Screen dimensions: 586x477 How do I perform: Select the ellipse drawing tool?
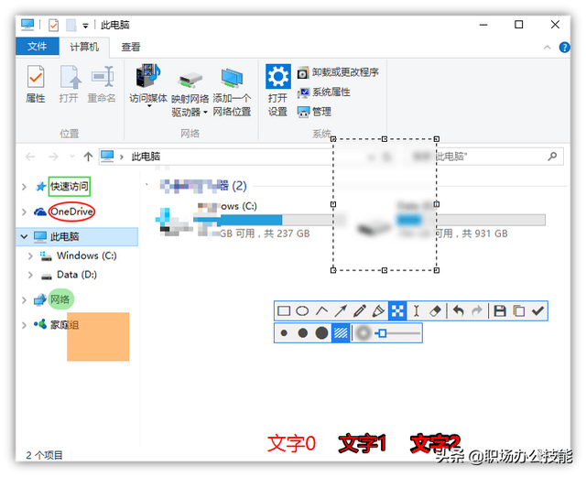[302, 311]
